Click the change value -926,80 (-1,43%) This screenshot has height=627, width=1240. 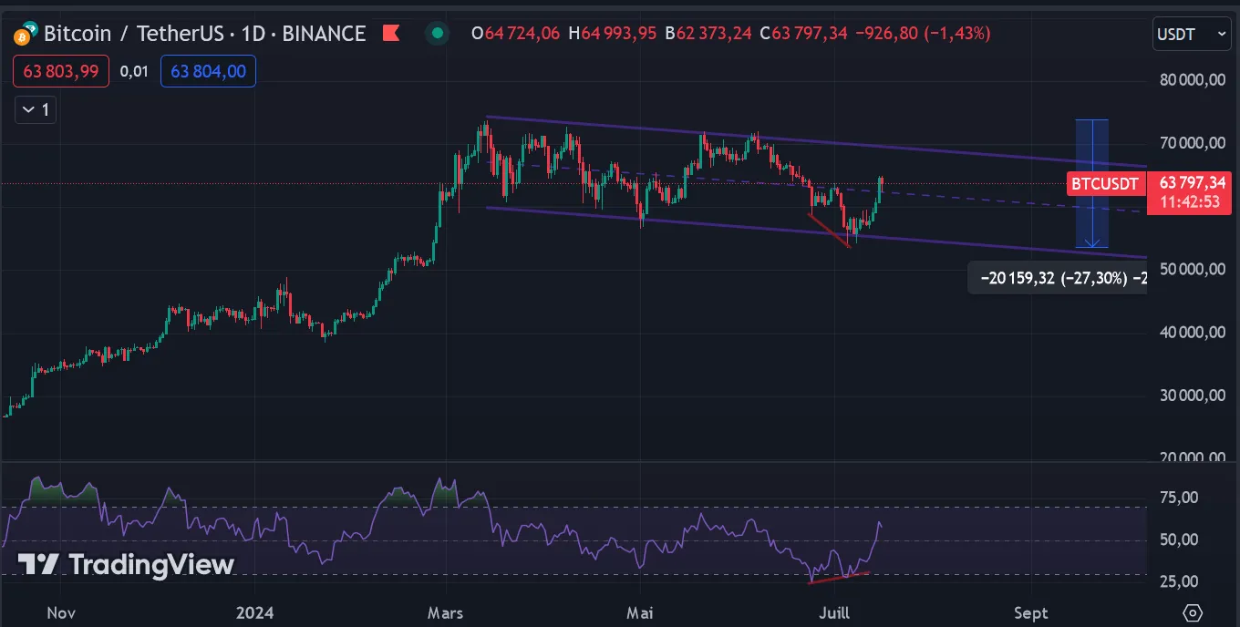tap(923, 34)
